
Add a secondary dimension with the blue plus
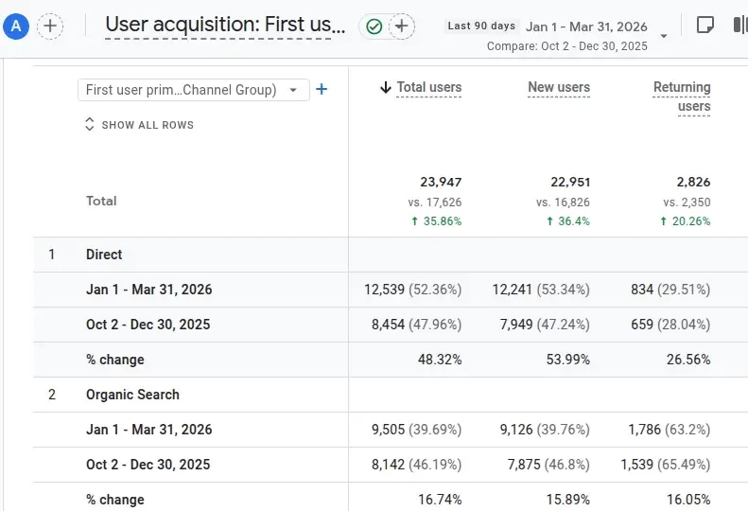tap(322, 89)
